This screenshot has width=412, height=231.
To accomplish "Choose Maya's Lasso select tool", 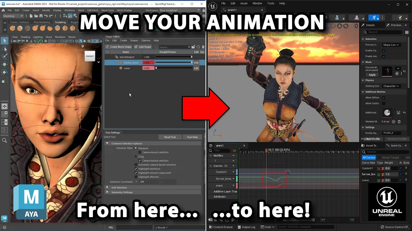I will click(x=5, y=49).
